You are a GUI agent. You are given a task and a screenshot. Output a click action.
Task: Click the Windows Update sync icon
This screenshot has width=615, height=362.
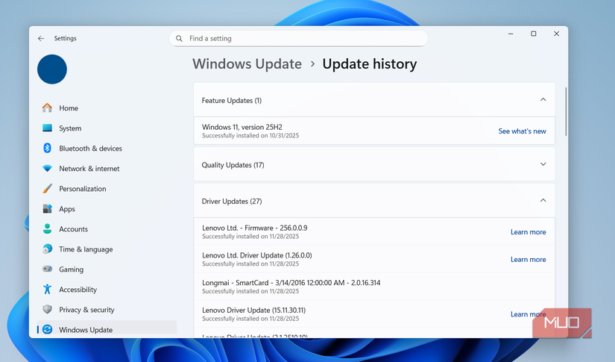[47, 329]
